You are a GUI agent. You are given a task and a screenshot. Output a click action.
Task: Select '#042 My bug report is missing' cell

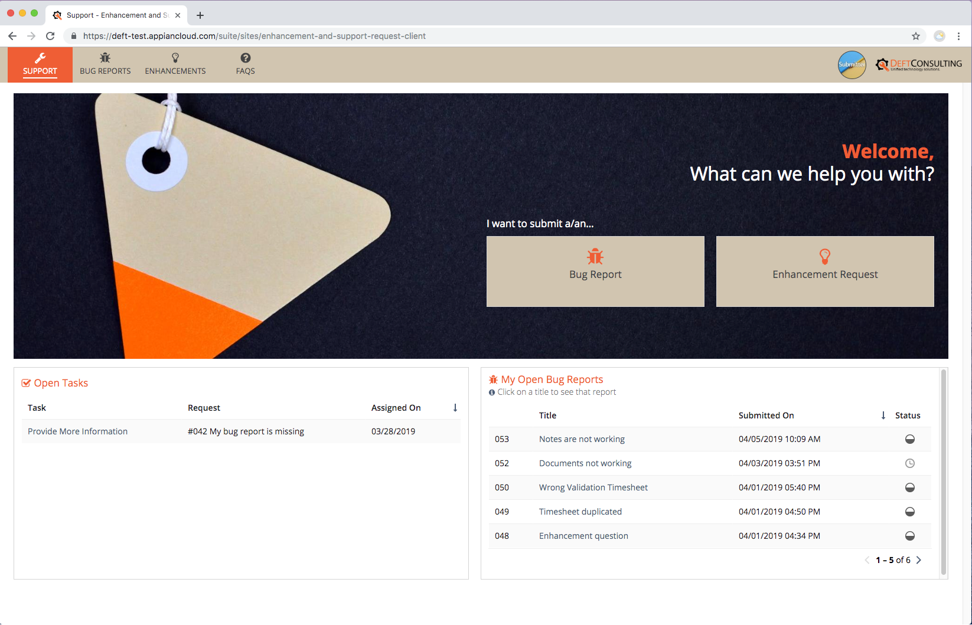[x=246, y=431]
